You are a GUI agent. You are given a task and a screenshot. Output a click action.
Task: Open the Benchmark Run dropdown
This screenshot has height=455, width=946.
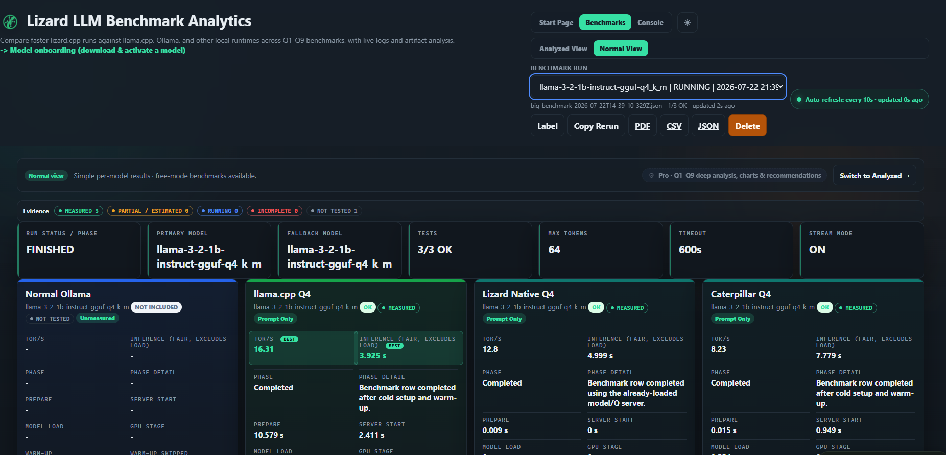point(658,87)
